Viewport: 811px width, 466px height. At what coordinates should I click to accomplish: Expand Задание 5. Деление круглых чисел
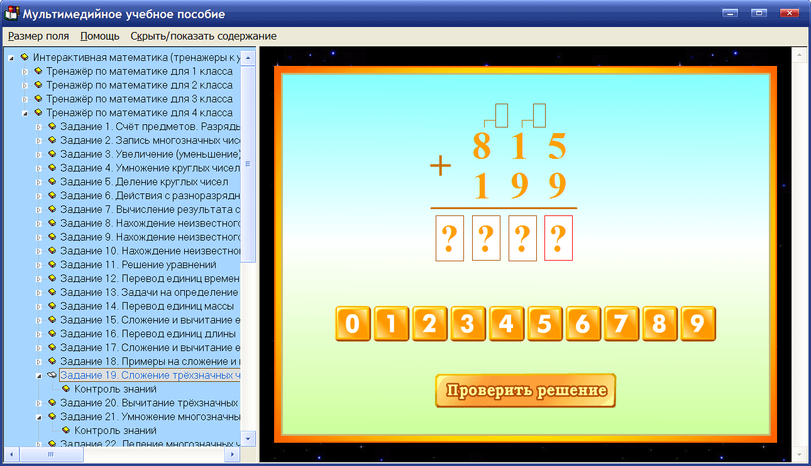pos(38,182)
